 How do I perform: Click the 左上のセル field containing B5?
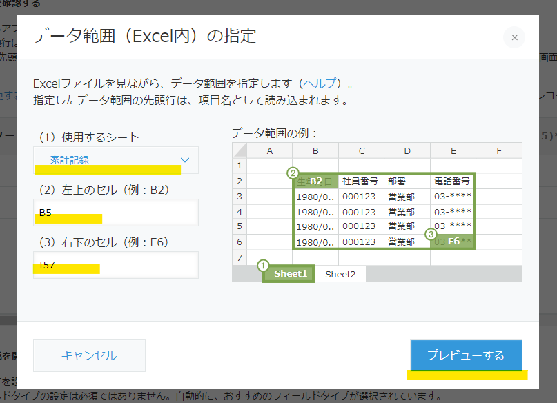116,213
